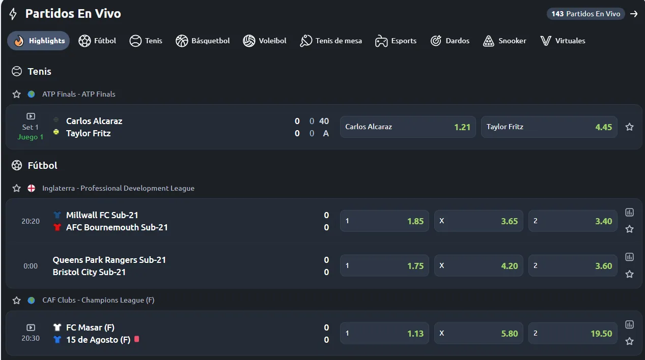The height and width of the screenshot is (360, 645).
Task: Open the Snooker tab
Action: click(504, 41)
